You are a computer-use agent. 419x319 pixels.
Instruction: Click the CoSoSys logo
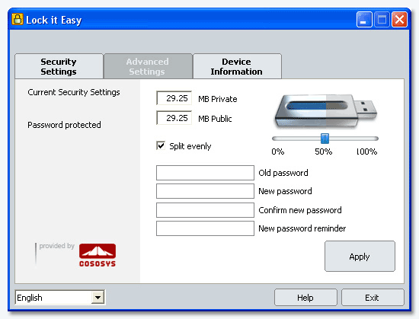pos(98,255)
